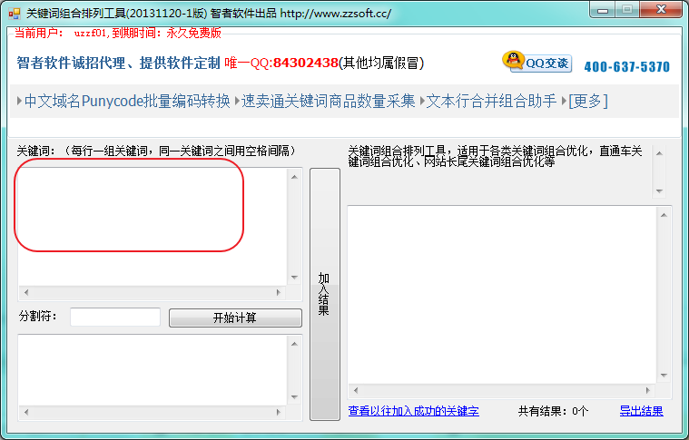The image size is (689, 440).
Task: Click the 开始计算 button
Action: (x=235, y=318)
